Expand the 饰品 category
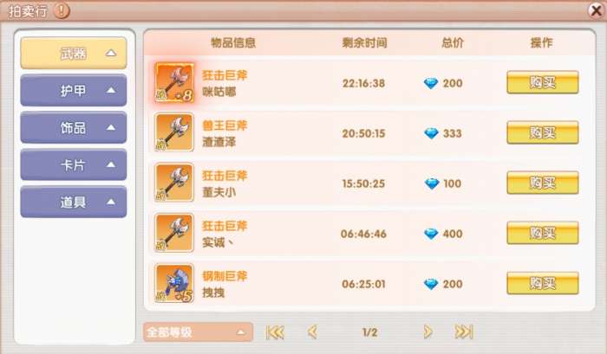The image size is (607, 354). [74, 127]
